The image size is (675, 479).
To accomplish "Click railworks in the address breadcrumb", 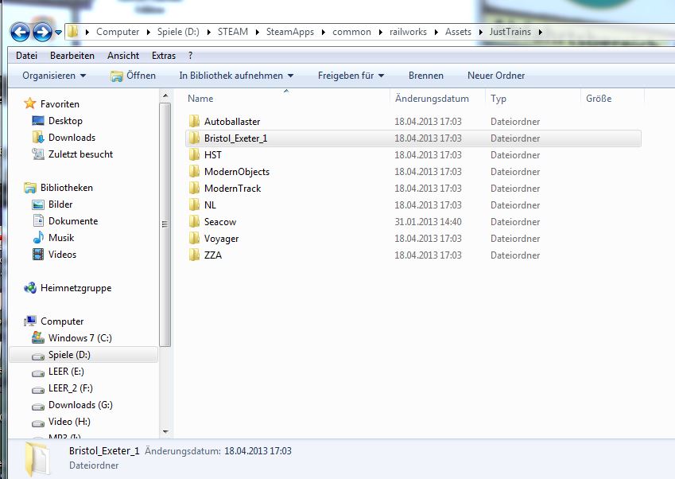I will coord(408,32).
